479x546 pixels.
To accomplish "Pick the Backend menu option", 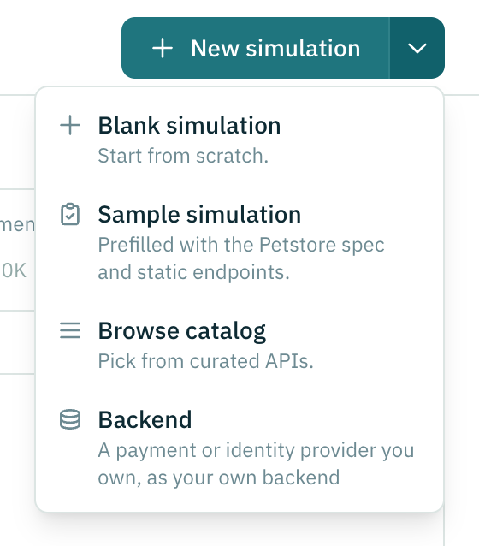I will click(239, 448).
